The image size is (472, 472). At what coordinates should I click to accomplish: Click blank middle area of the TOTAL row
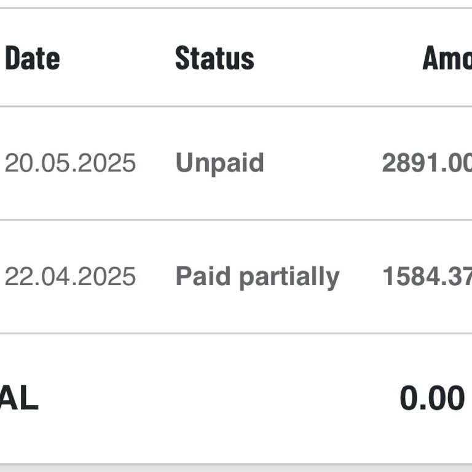point(215,399)
